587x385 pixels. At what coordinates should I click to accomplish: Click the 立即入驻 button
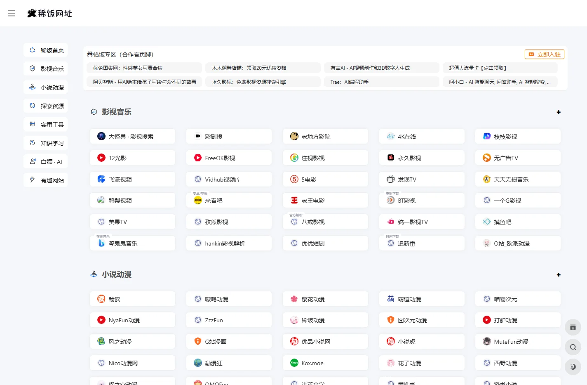tap(545, 54)
